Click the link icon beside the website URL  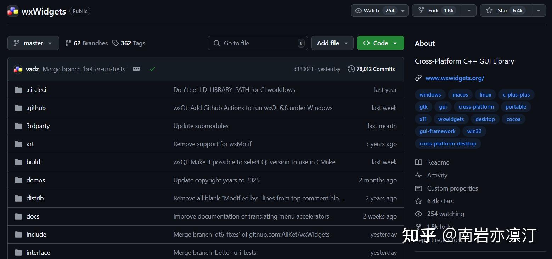(x=418, y=78)
